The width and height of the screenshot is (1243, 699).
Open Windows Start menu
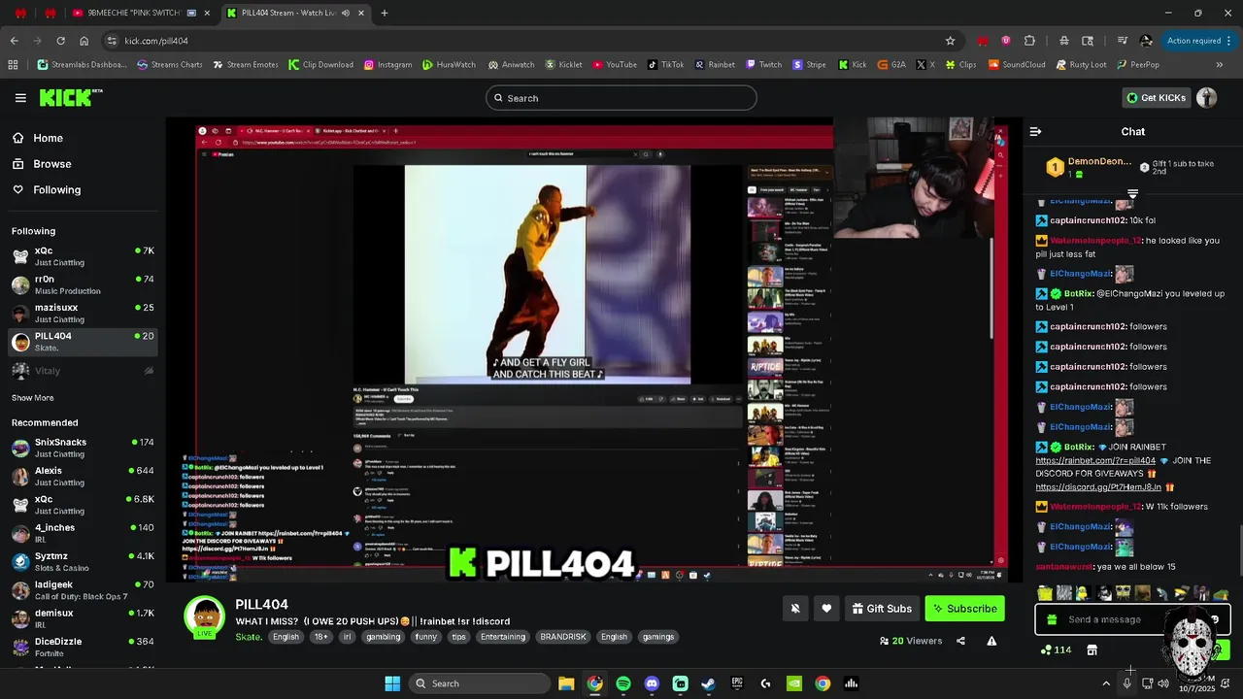tap(392, 683)
